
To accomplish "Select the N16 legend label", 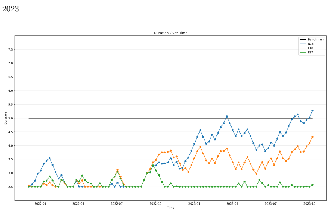I will coord(311,44).
